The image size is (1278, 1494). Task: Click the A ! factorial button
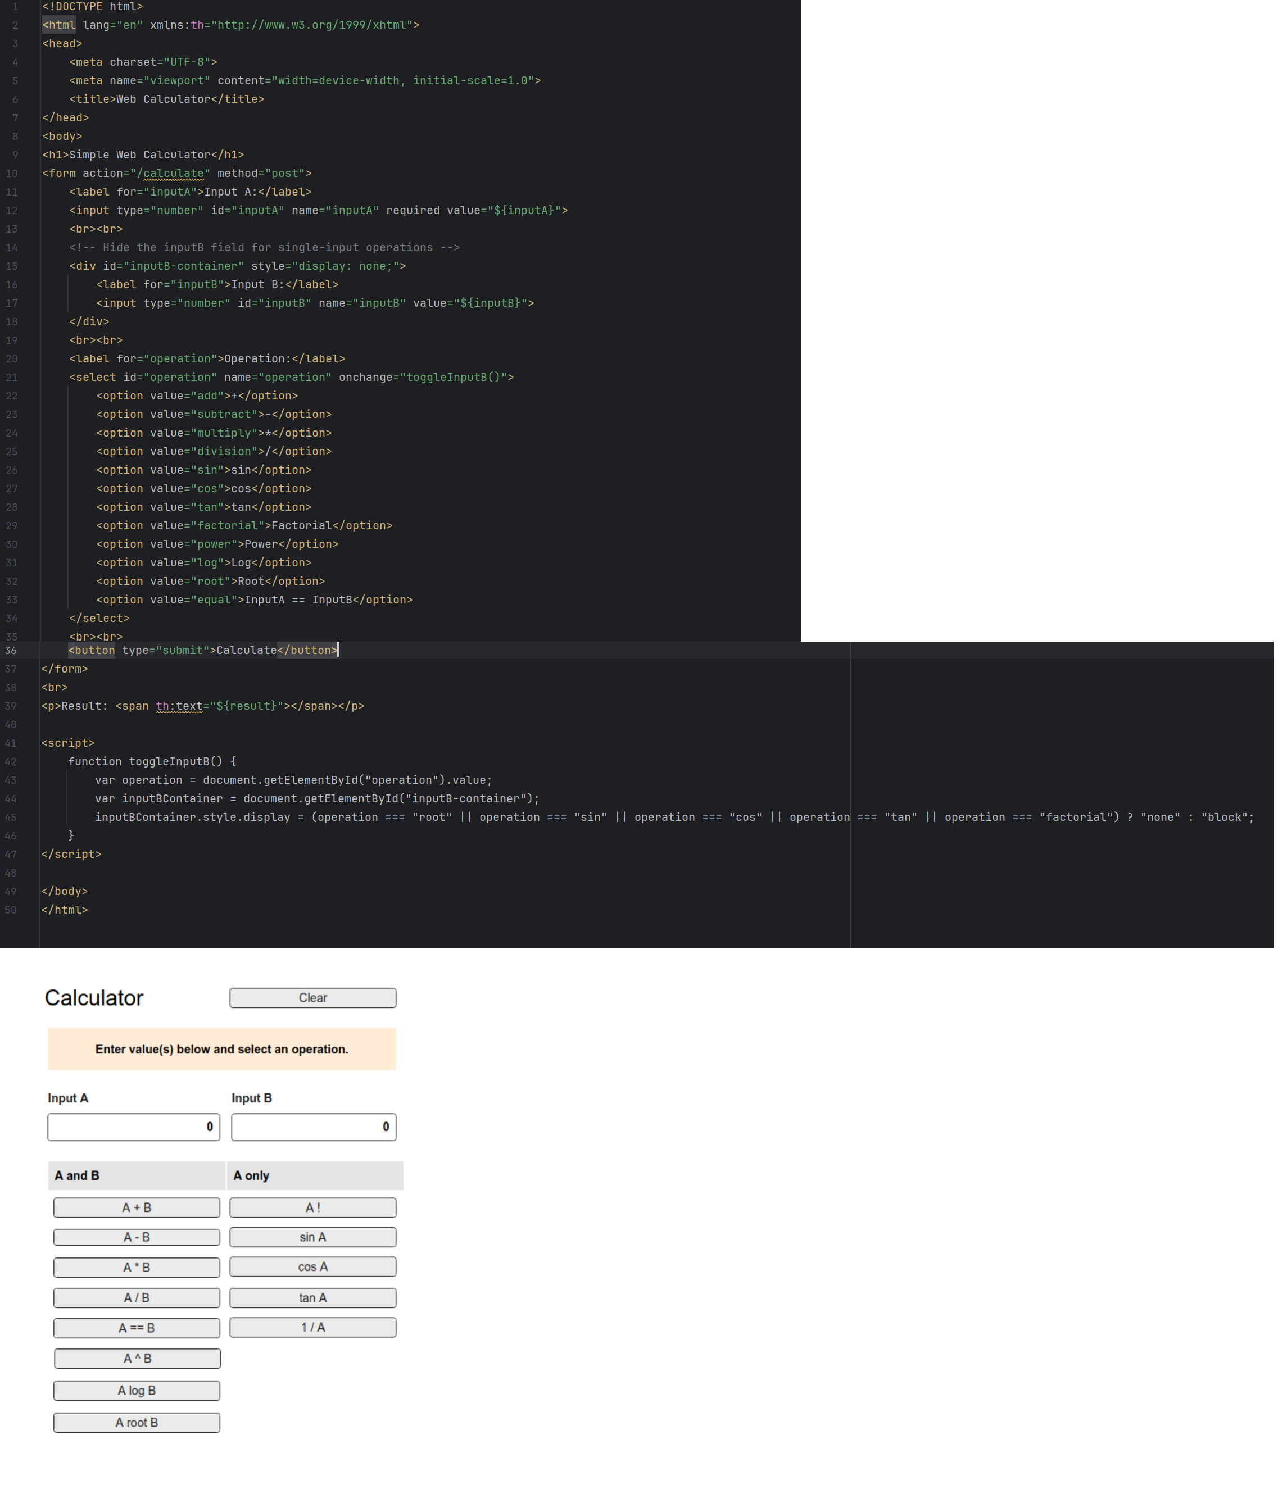312,1207
